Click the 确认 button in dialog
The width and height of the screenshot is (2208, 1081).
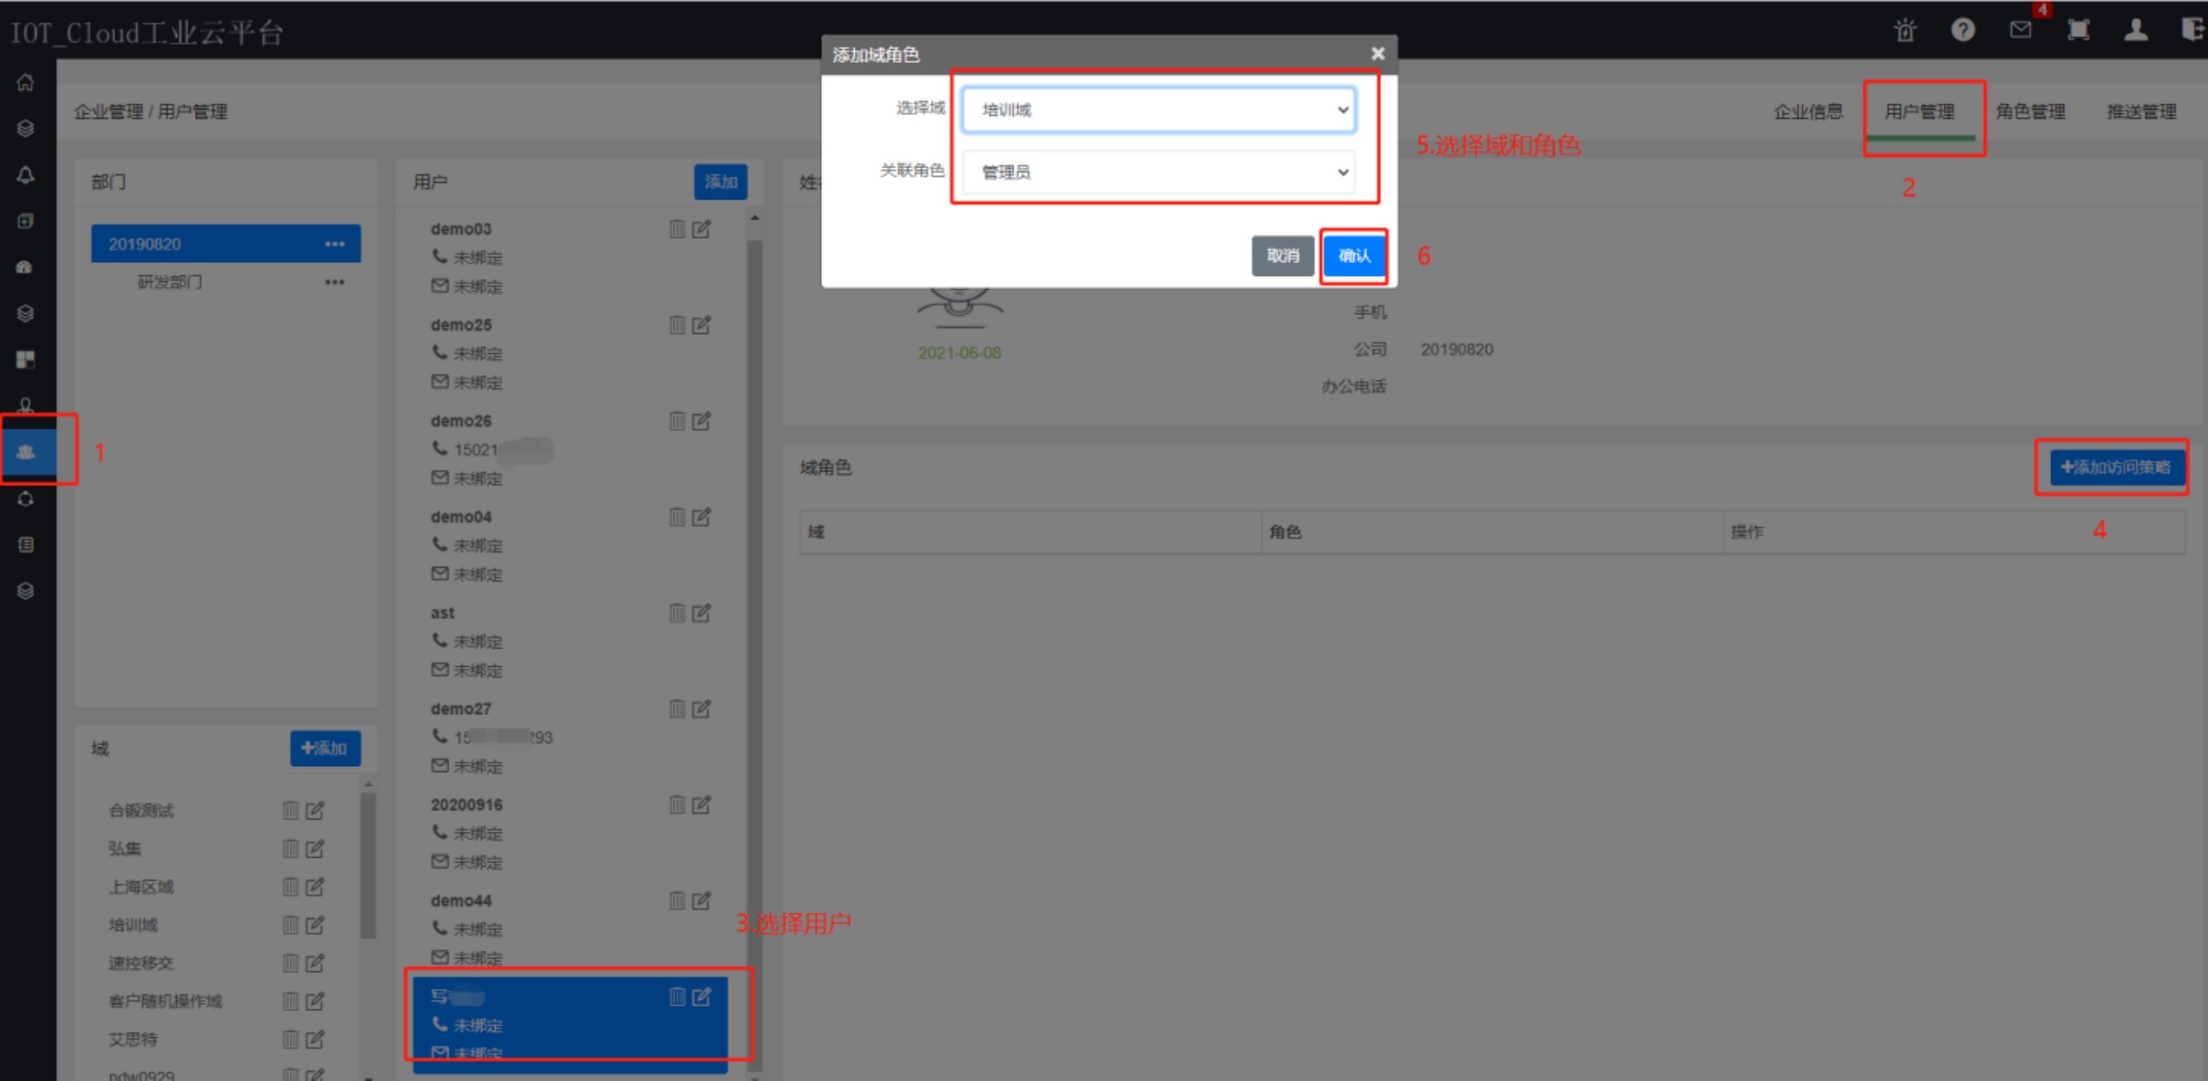coord(1354,256)
